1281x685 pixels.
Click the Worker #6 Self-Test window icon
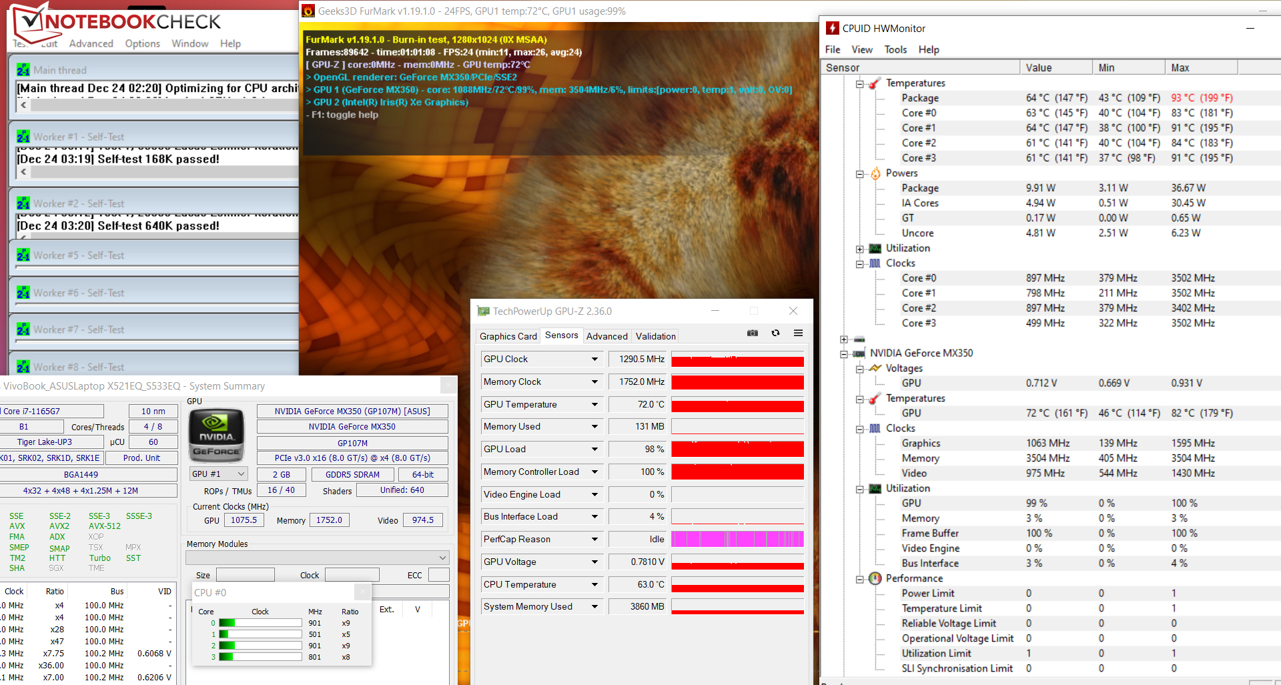click(23, 293)
